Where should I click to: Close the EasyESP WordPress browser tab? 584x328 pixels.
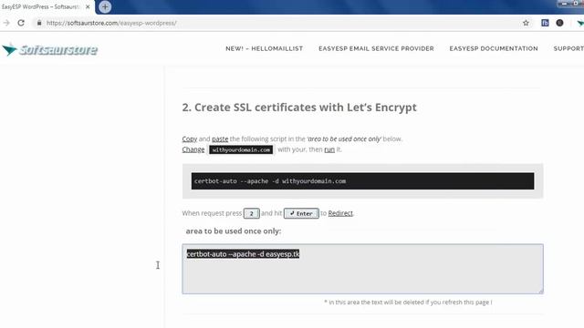[88, 6]
